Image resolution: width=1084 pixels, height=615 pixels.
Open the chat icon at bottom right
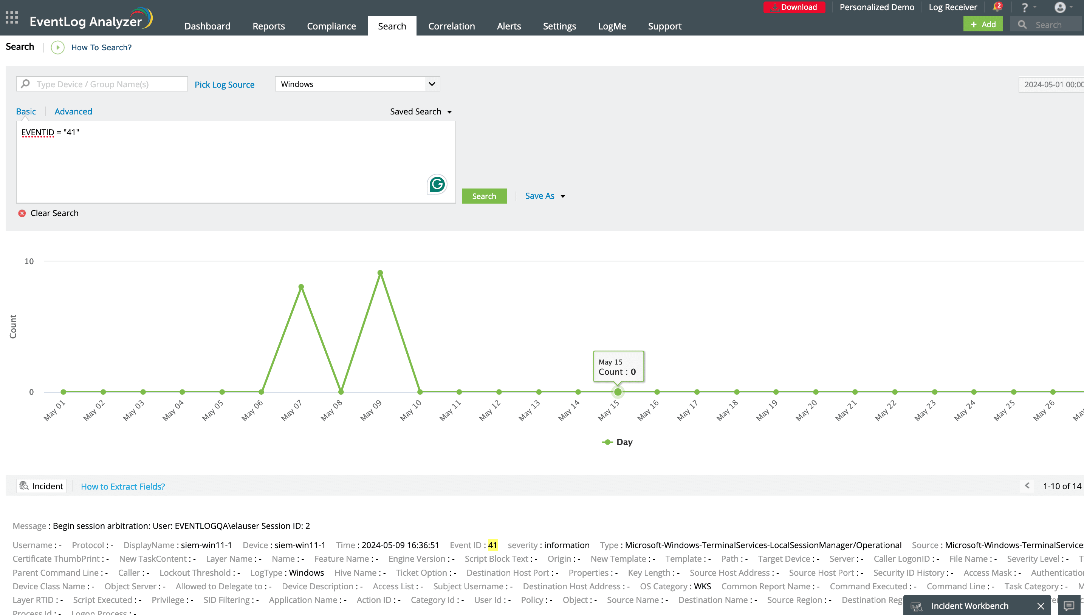1069,606
